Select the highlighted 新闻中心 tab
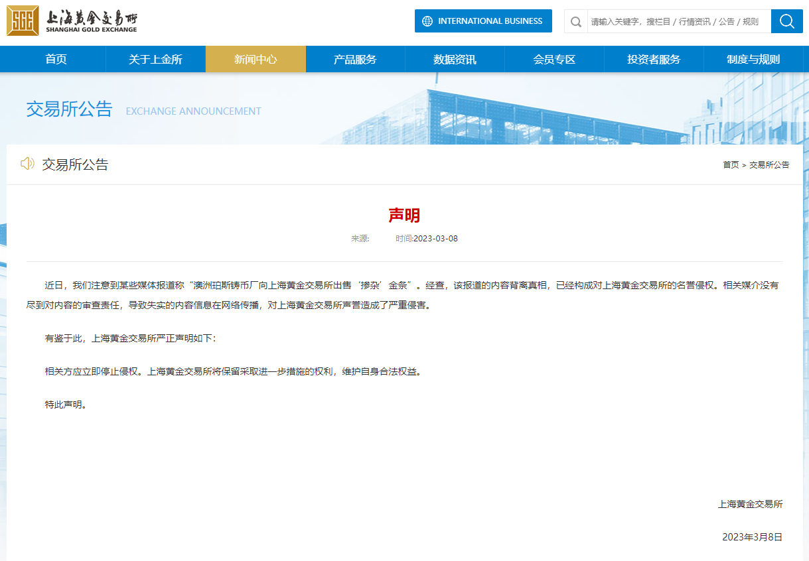This screenshot has width=809, height=561. pyautogui.click(x=256, y=60)
